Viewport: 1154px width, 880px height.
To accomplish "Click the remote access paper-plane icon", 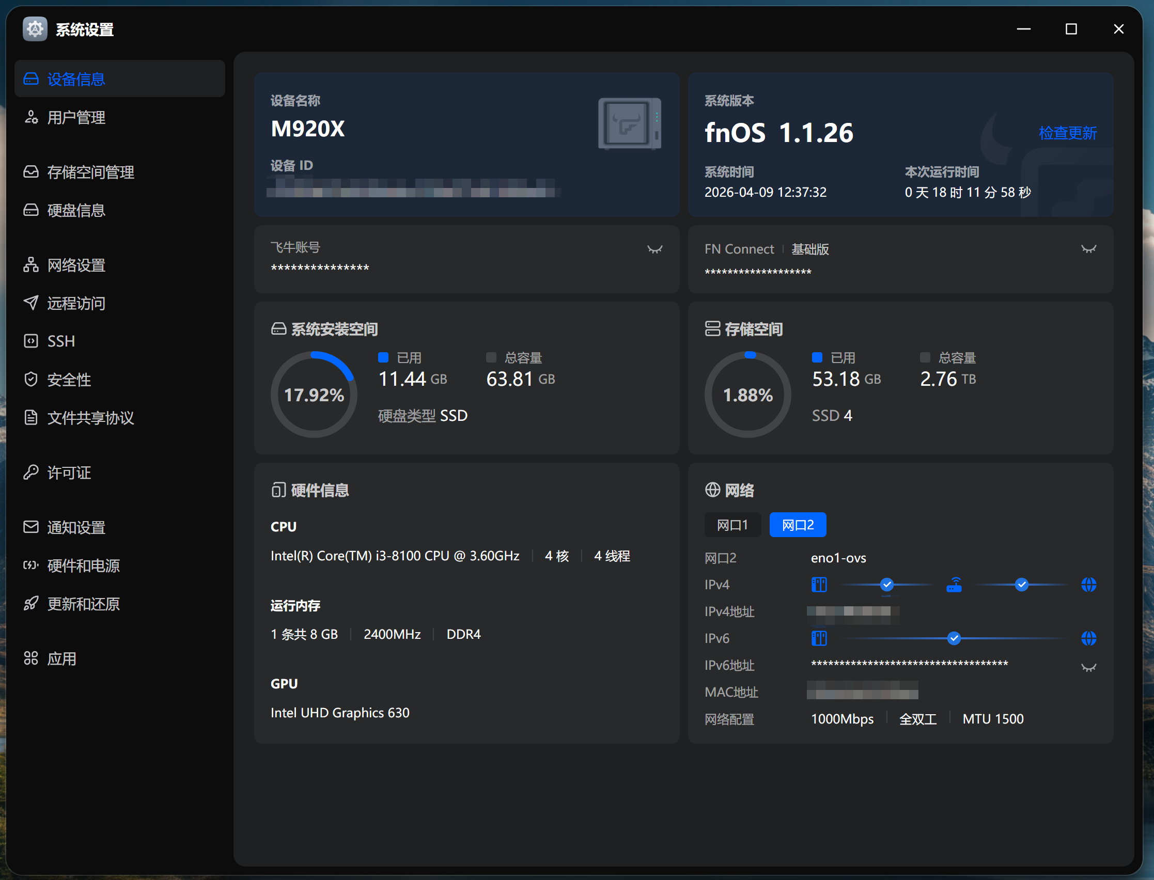I will (31, 303).
